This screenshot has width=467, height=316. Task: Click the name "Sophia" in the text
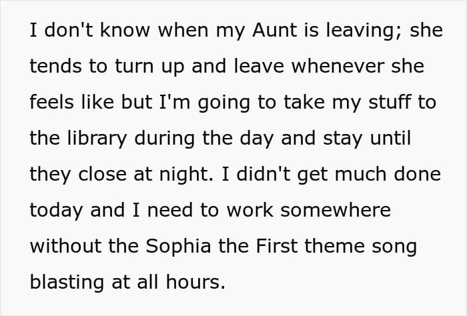coord(178,247)
